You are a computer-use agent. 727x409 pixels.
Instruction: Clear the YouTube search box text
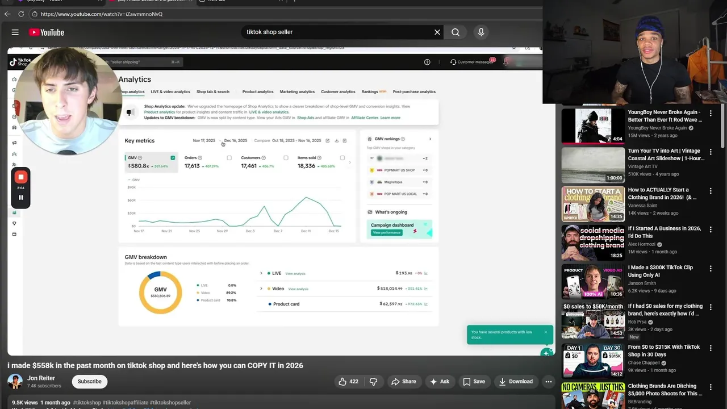click(x=437, y=32)
